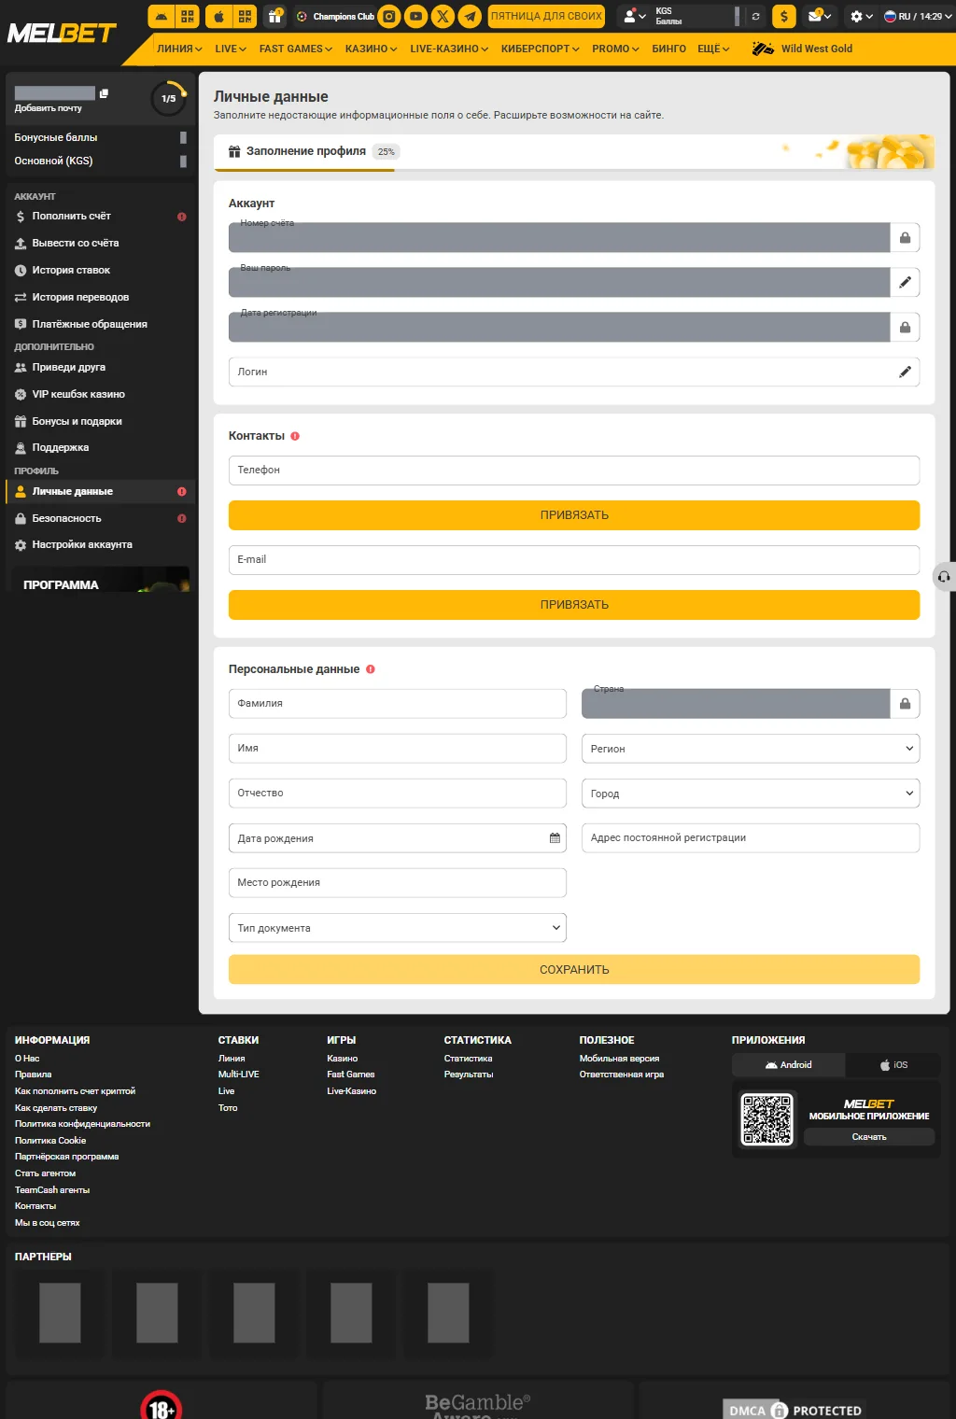Edit the password with the pencil icon

(905, 282)
